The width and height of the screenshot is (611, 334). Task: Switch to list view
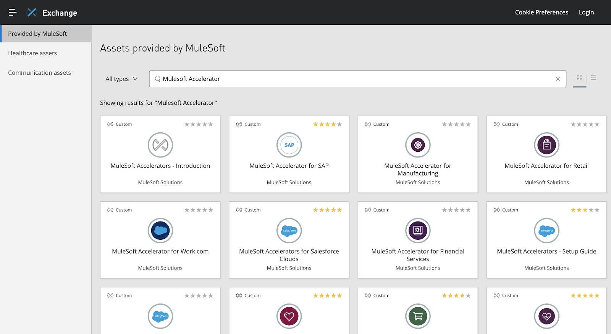[593, 78]
